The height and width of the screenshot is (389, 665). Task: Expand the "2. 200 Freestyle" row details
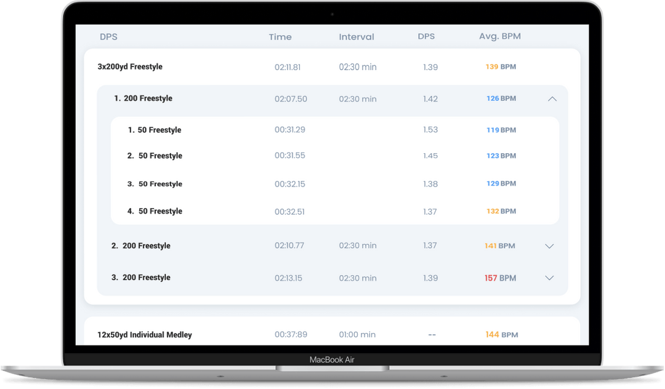(x=549, y=246)
